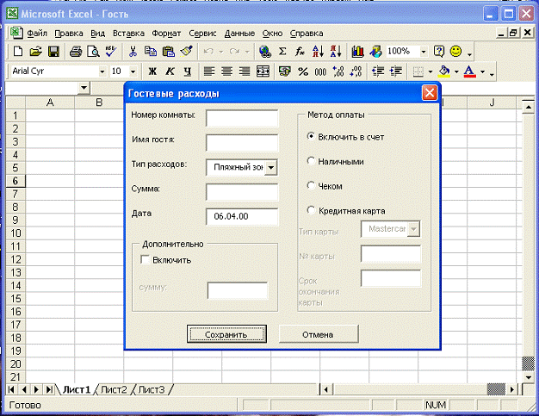The image size is (539, 416).
Task: Apply Percent style icon
Action: pos(303,71)
